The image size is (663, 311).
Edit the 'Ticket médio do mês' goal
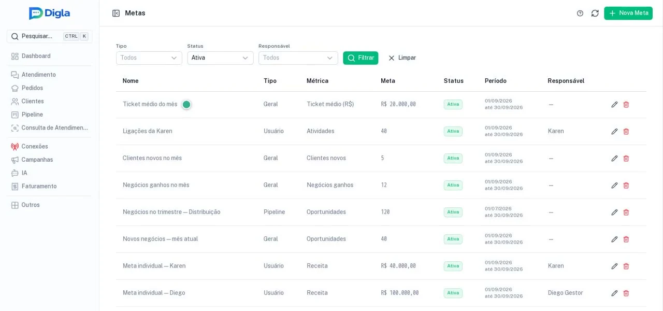pos(614,105)
